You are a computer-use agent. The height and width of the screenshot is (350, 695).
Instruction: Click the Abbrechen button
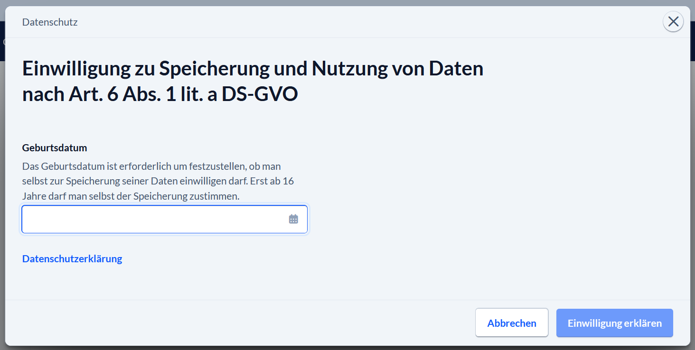[x=512, y=323]
